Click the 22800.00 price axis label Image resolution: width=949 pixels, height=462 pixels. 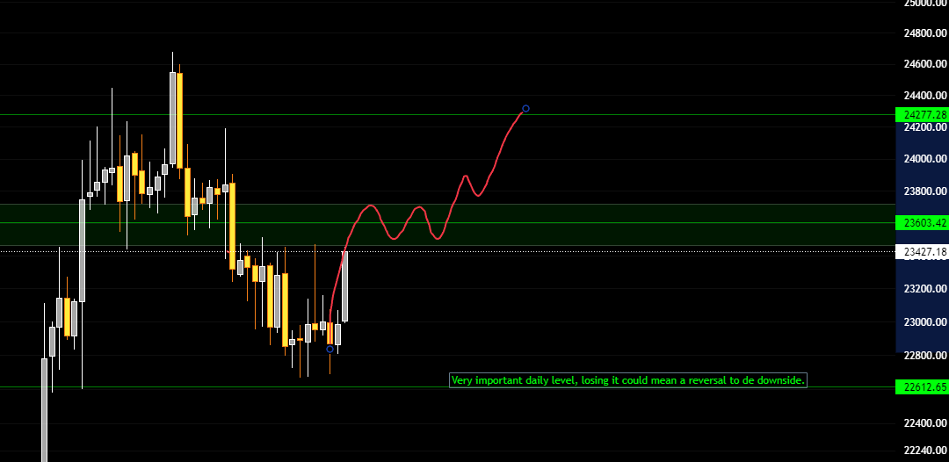point(924,356)
